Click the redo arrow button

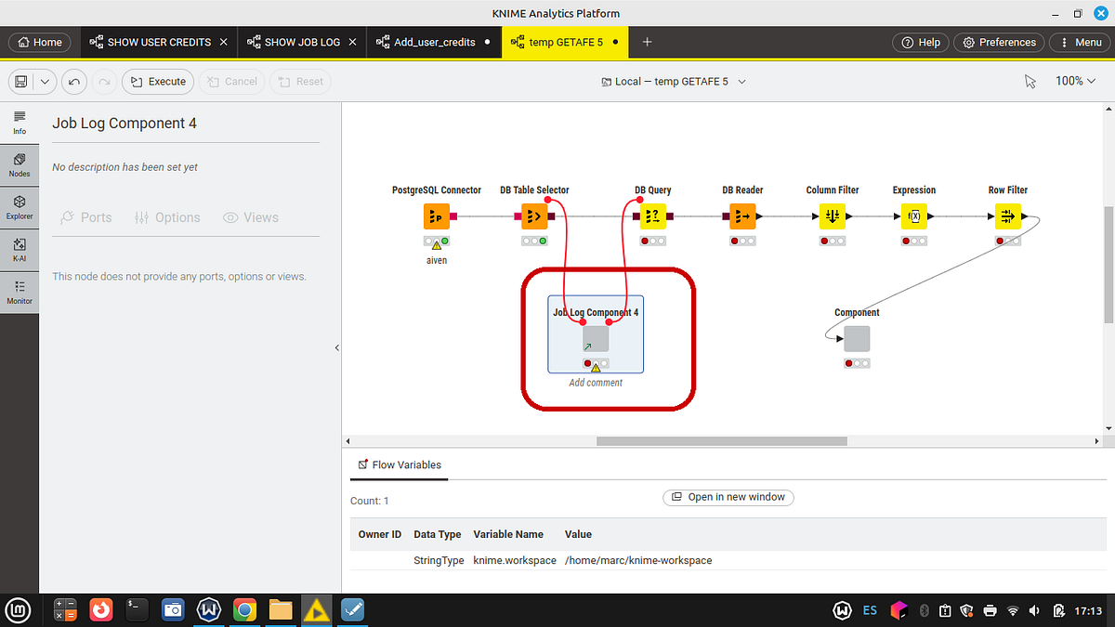pyautogui.click(x=104, y=81)
